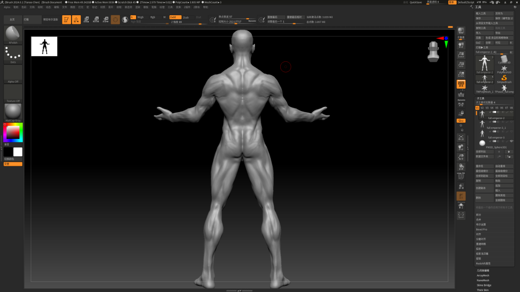The image size is (520, 292).
Task: Open the Z plugin menu in menu bar
Action: [x=187, y=7]
